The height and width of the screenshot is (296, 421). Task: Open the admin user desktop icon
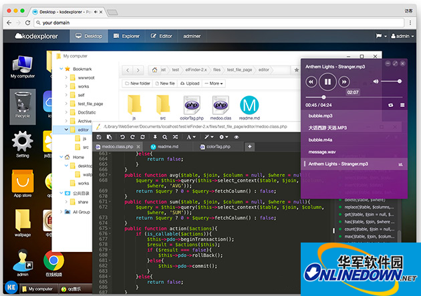point(23,263)
